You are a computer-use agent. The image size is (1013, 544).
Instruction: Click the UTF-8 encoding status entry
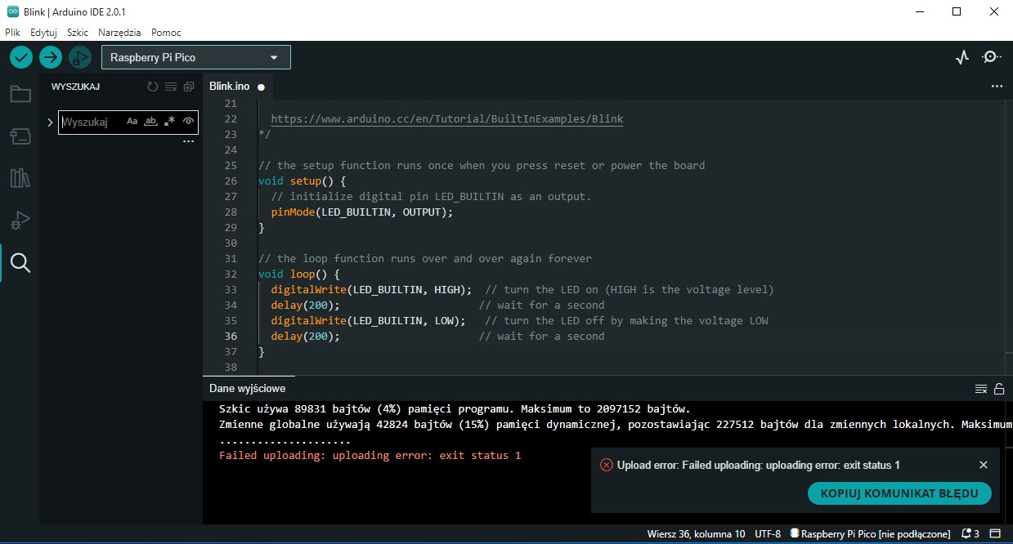coord(768,534)
